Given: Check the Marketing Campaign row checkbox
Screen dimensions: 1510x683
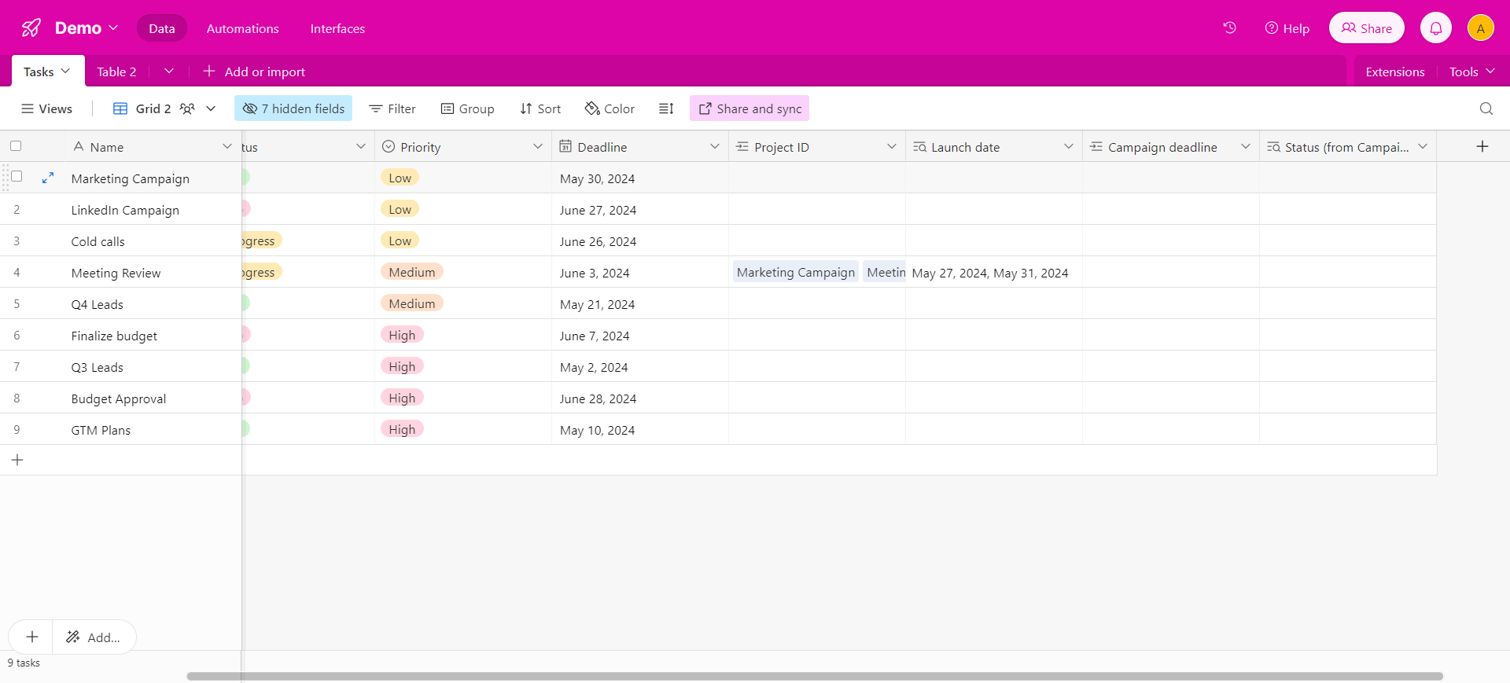Looking at the screenshot, I should click(x=17, y=176).
